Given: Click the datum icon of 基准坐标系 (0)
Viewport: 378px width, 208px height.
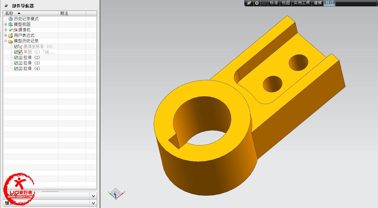Looking at the screenshot, I should click(20, 47).
